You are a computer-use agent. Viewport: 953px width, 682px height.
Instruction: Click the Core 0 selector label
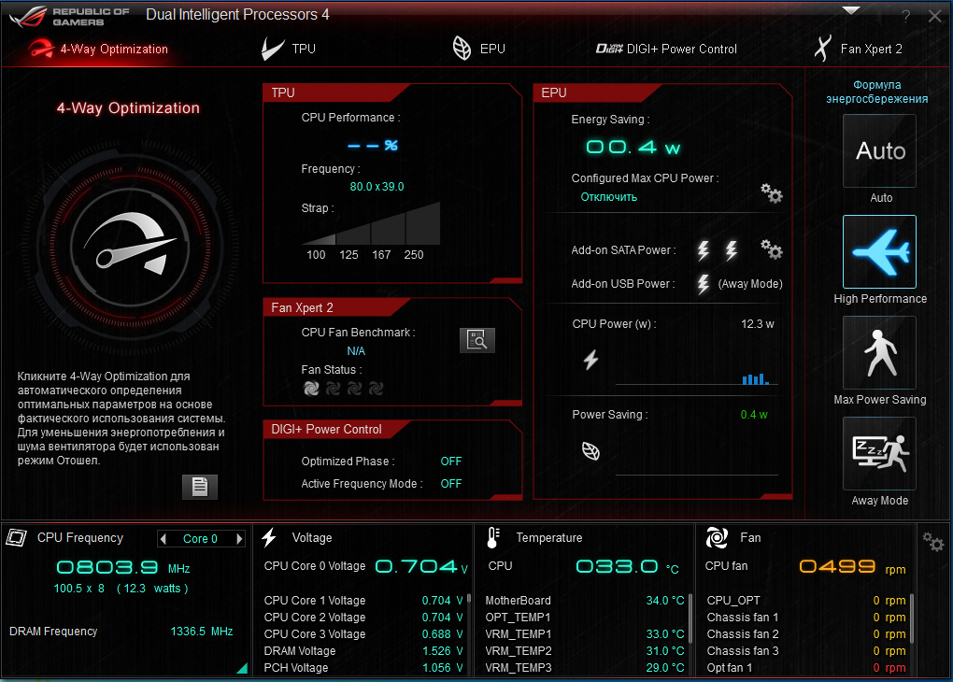click(x=200, y=538)
